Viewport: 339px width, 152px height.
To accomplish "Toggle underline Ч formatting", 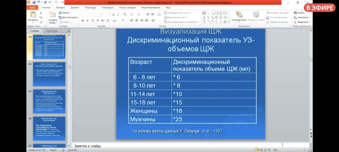I will (93, 21).
